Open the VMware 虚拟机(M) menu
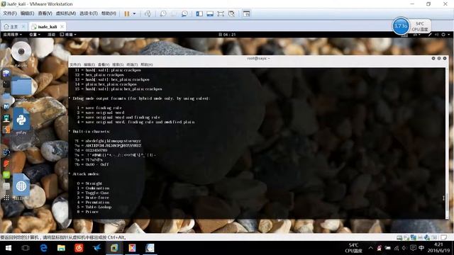The width and height of the screenshot is (454, 255). coord(66,13)
